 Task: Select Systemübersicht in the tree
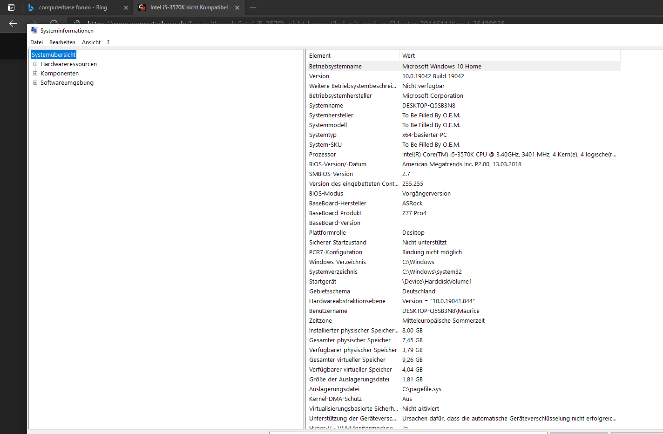54,55
